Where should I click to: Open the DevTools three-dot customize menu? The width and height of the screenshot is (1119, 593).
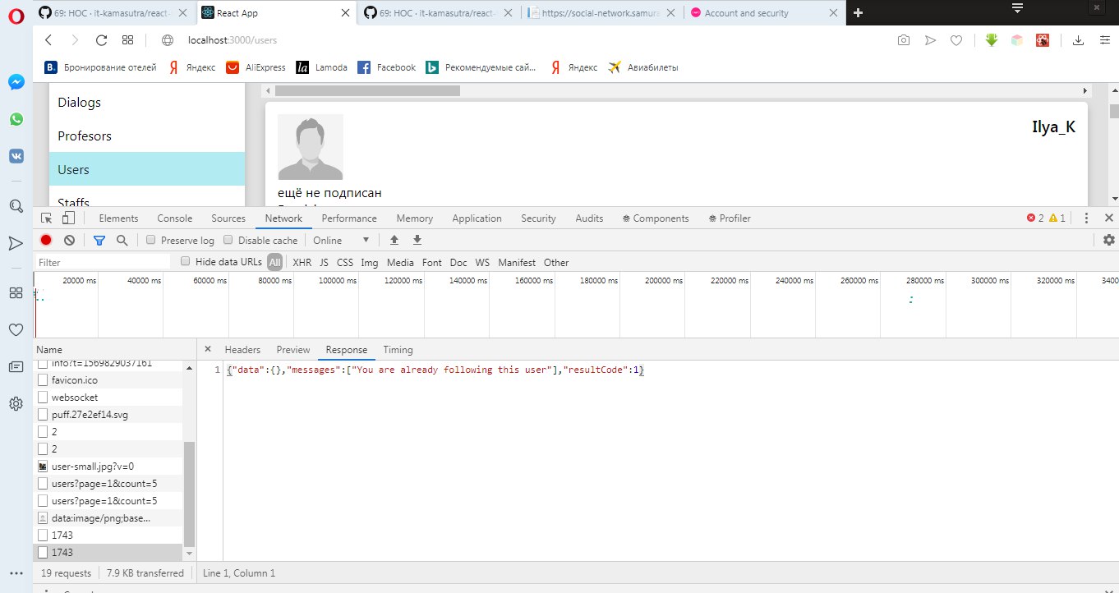click(x=1086, y=218)
